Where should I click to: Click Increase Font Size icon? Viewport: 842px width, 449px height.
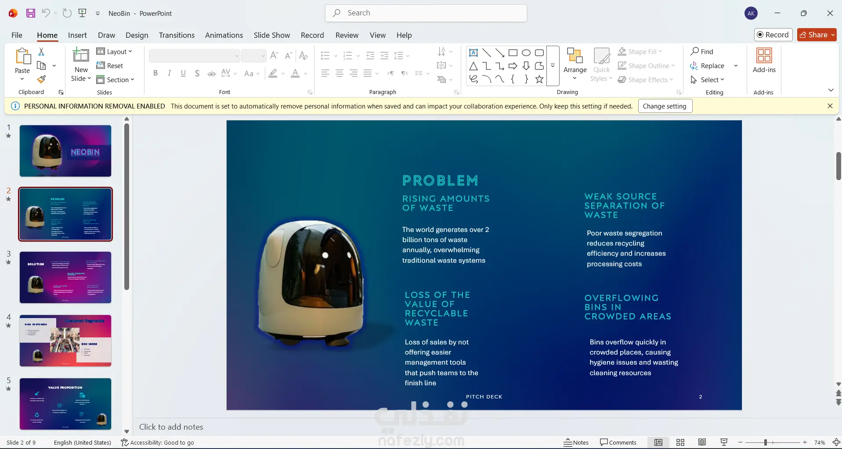[x=275, y=55]
